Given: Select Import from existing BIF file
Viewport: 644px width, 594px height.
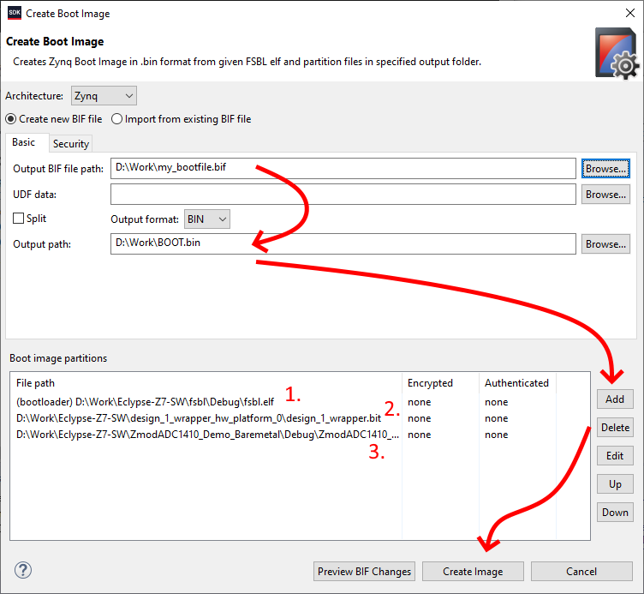Looking at the screenshot, I should point(182,119).
